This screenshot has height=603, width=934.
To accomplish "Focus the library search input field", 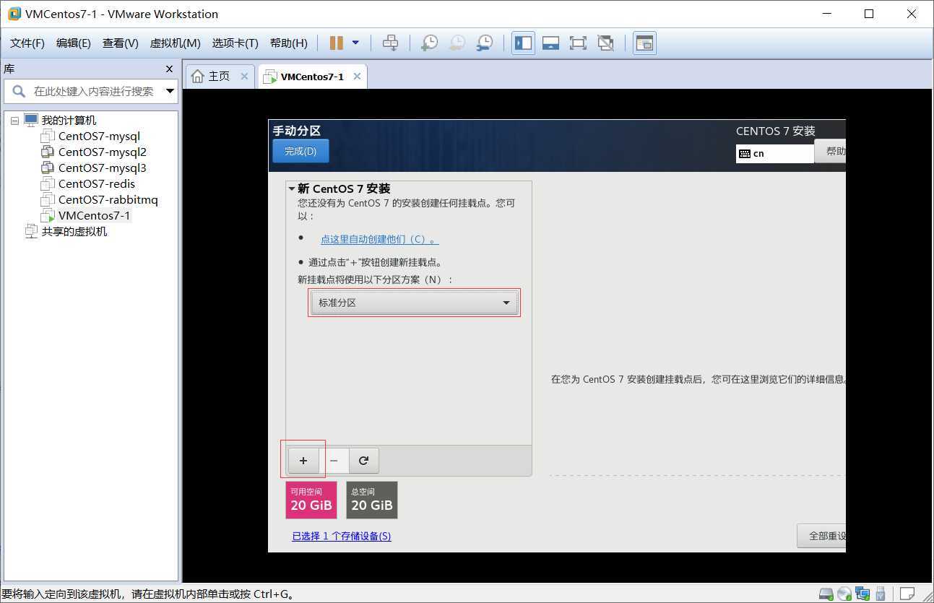I will (x=93, y=91).
